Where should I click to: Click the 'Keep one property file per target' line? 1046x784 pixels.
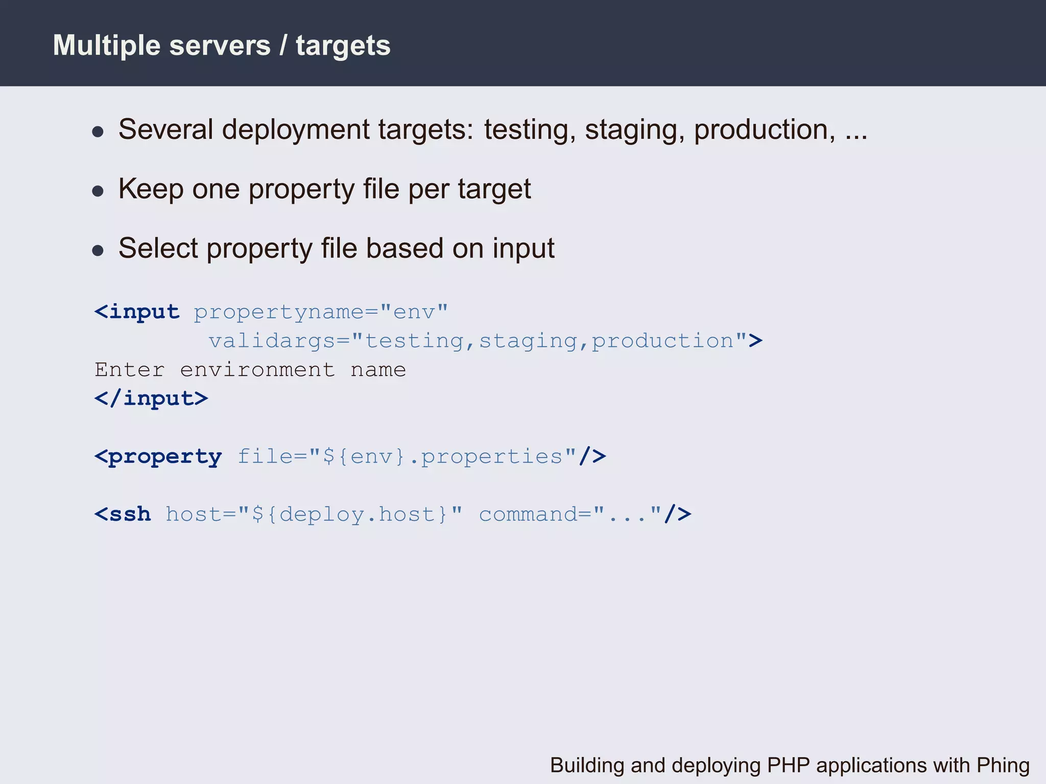click(x=324, y=189)
